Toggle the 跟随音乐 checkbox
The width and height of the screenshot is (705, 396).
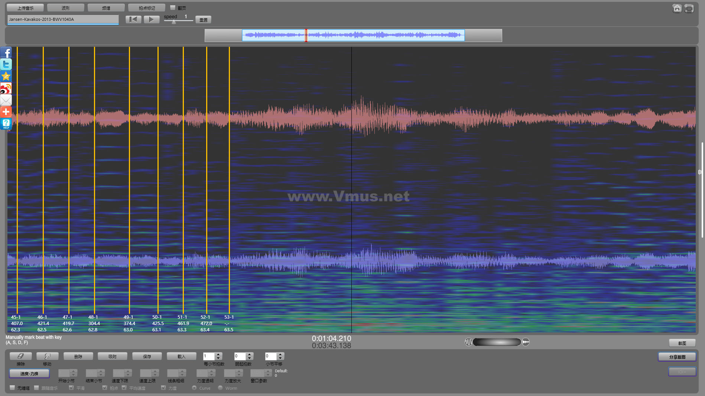tap(36, 388)
